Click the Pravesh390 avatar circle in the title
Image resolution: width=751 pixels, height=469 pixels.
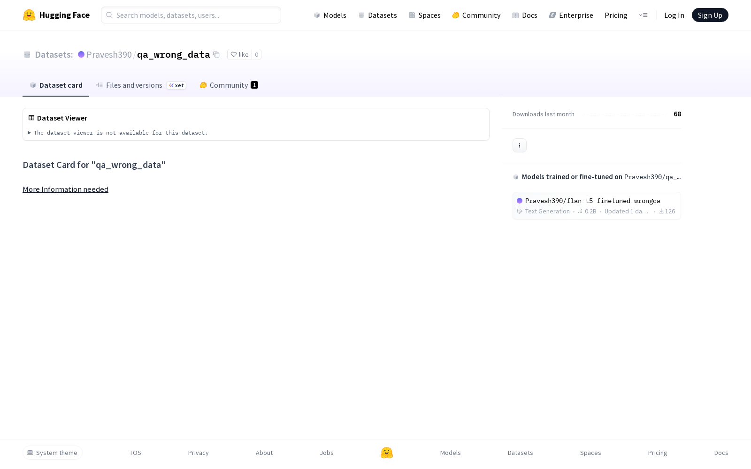point(81,54)
